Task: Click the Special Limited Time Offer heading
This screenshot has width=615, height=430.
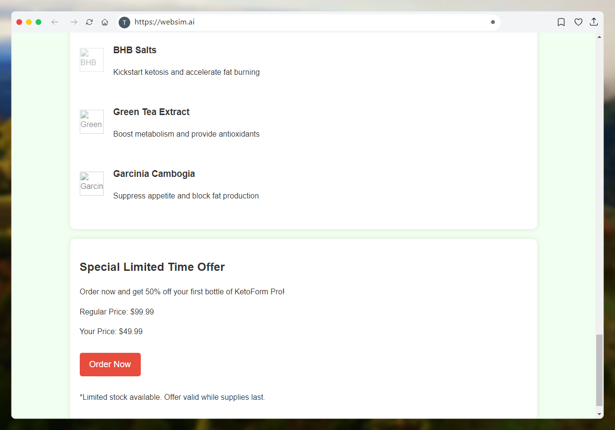Action: click(152, 267)
